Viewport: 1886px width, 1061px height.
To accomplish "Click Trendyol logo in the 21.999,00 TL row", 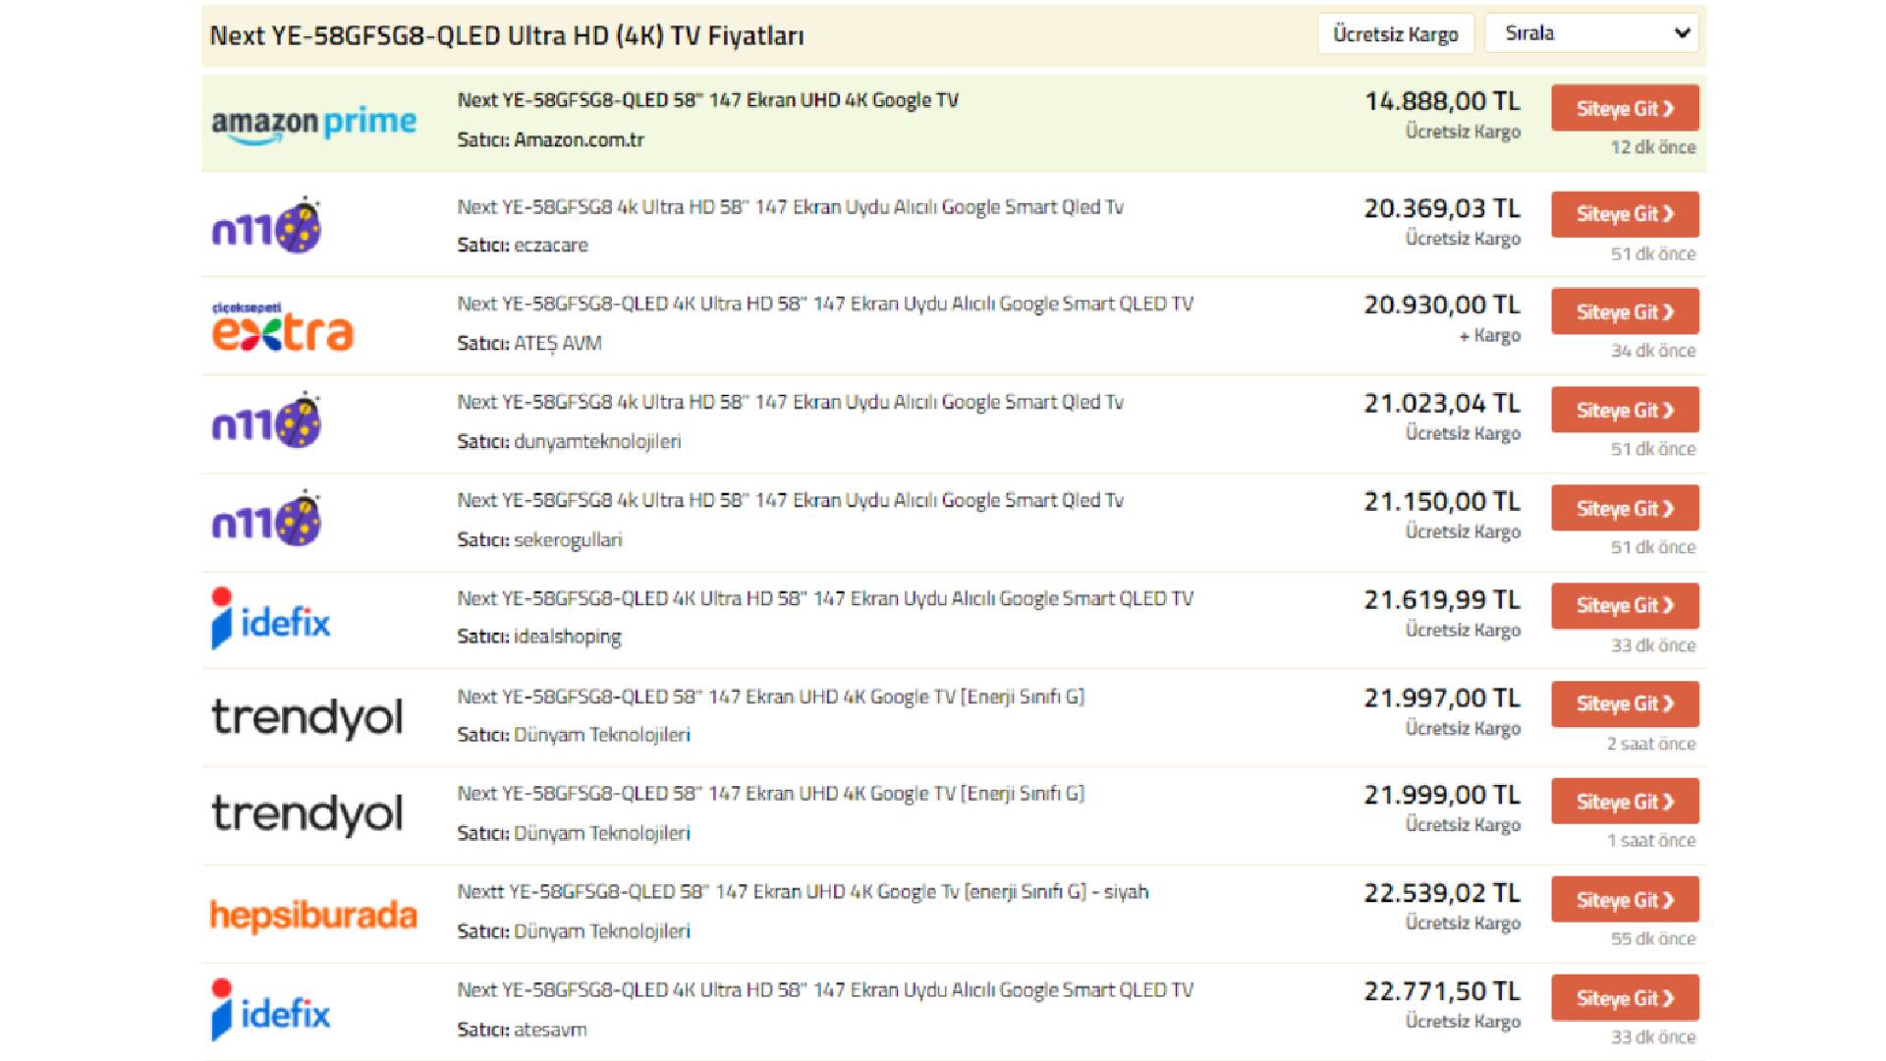I will point(307,814).
